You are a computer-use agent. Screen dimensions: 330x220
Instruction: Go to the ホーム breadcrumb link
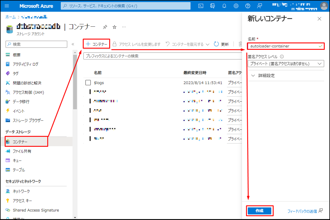coord(11,17)
